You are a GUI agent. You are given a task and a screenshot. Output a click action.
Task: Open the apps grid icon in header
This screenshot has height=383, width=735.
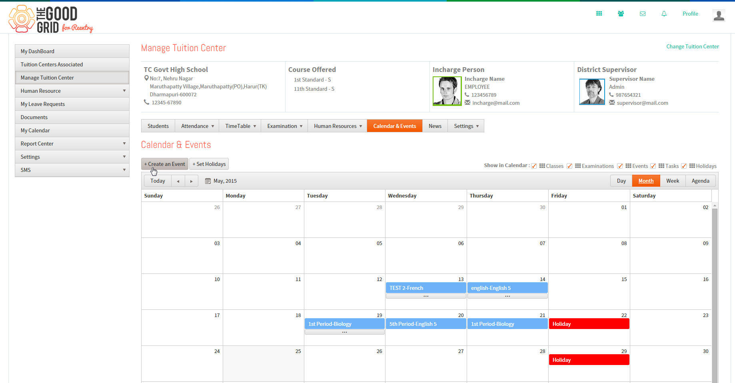coord(599,14)
